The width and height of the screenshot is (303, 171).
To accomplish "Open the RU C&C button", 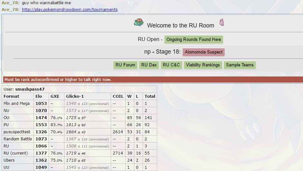I will pyautogui.click(x=171, y=65).
